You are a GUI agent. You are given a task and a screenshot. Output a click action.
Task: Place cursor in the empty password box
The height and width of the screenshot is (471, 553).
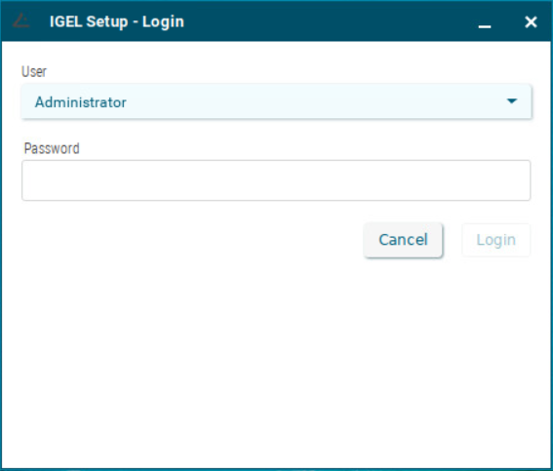click(276, 180)
